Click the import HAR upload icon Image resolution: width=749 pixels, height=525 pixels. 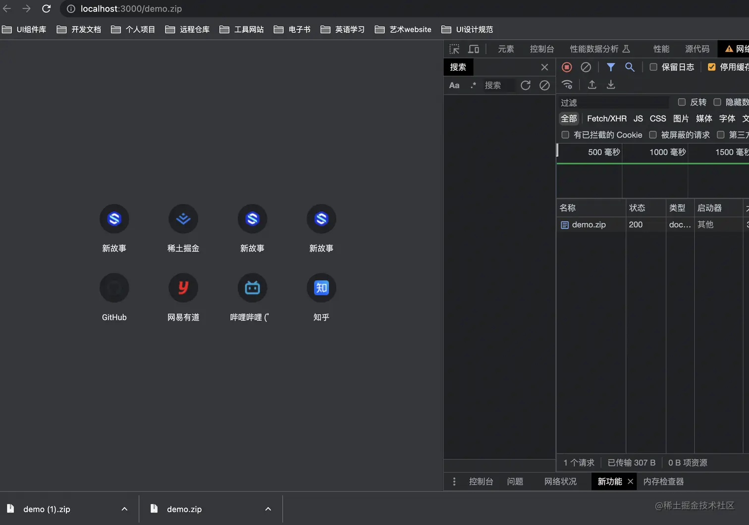point(592,85)
